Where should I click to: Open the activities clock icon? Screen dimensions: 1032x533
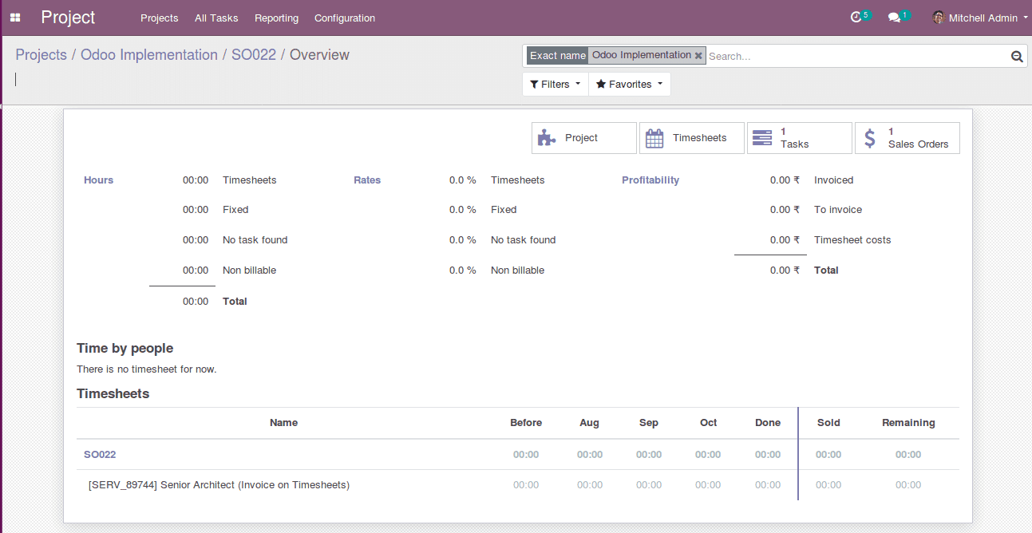point(856,18)
